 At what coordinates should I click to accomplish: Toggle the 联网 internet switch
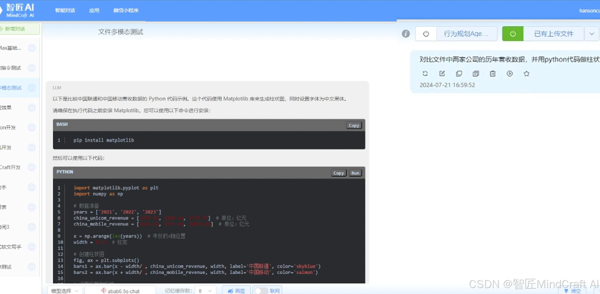pos(261,291)
